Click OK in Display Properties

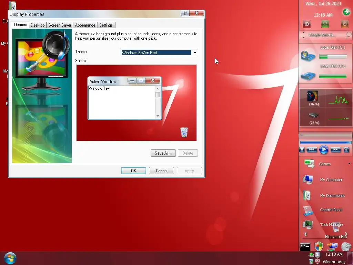pos(133,170)
